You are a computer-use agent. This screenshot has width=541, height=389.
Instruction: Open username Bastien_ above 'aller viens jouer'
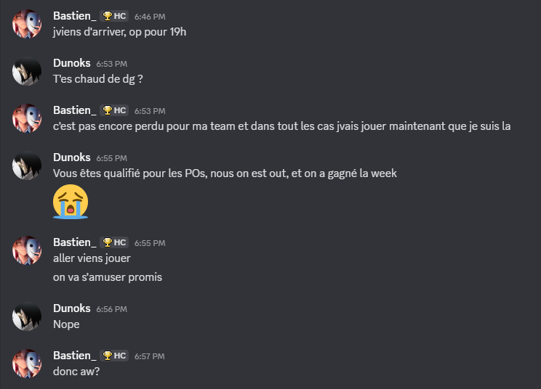pyautogui.click(x=74, y=242)
